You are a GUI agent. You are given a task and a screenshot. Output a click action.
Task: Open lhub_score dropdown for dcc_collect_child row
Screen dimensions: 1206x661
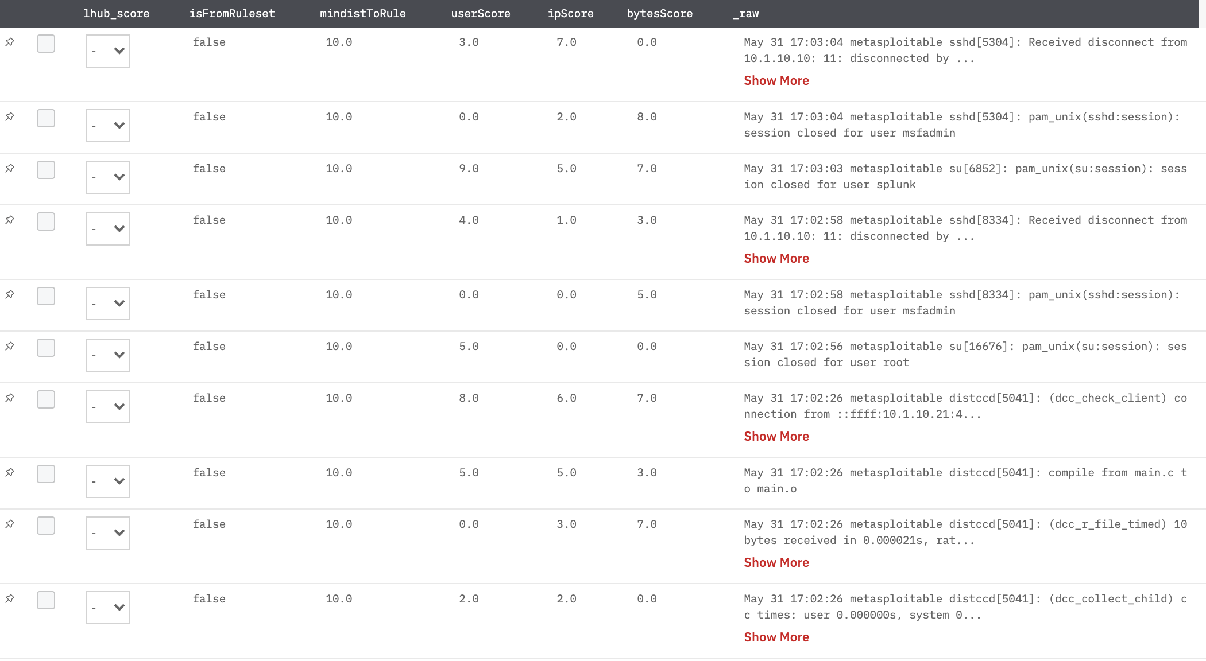coord(108,608)
